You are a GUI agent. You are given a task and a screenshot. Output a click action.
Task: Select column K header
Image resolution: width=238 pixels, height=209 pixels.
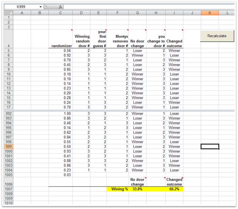coord(210,13)
